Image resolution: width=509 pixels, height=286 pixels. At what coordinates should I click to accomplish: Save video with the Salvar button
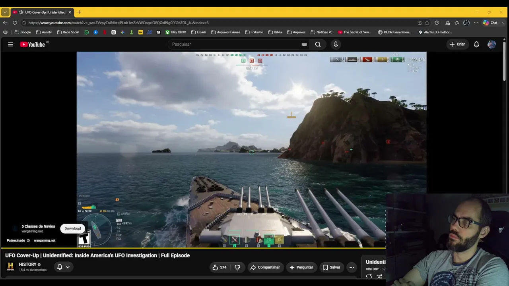[x=331, y=267]
